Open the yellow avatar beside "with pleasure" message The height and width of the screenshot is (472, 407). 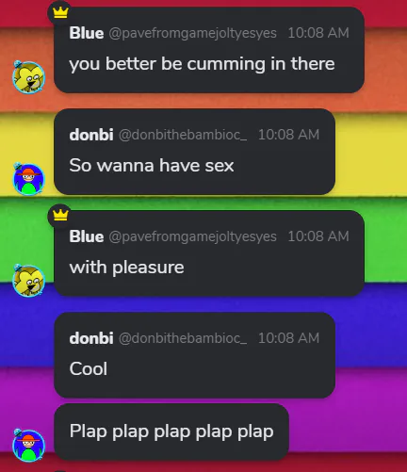pyautogui.click(x=28, y=281)
